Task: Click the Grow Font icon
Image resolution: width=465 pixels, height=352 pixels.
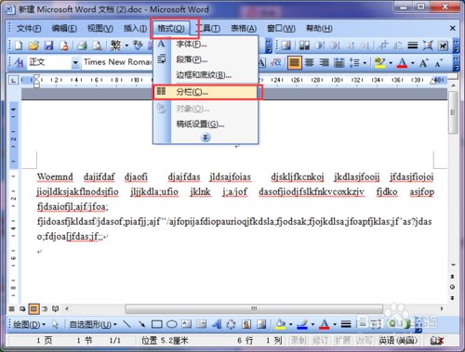Action: [424, 63]
